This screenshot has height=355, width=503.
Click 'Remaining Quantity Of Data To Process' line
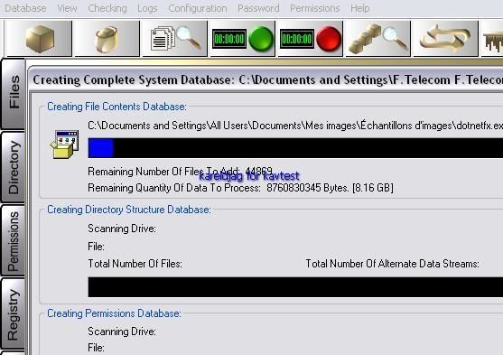coord(240,188)
